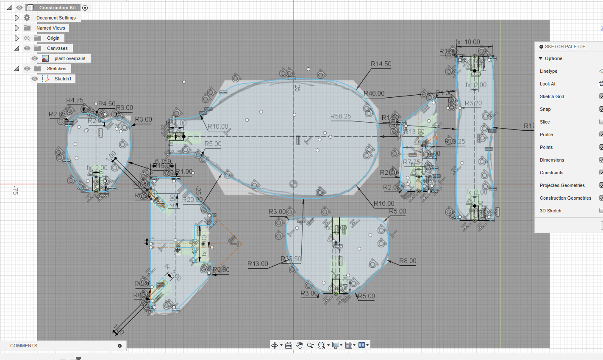Expand the Document Settings node

[x=17, y=18]
